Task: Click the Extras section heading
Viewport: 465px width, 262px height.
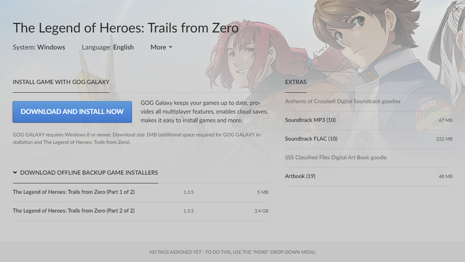Action: tap(296, 82)
